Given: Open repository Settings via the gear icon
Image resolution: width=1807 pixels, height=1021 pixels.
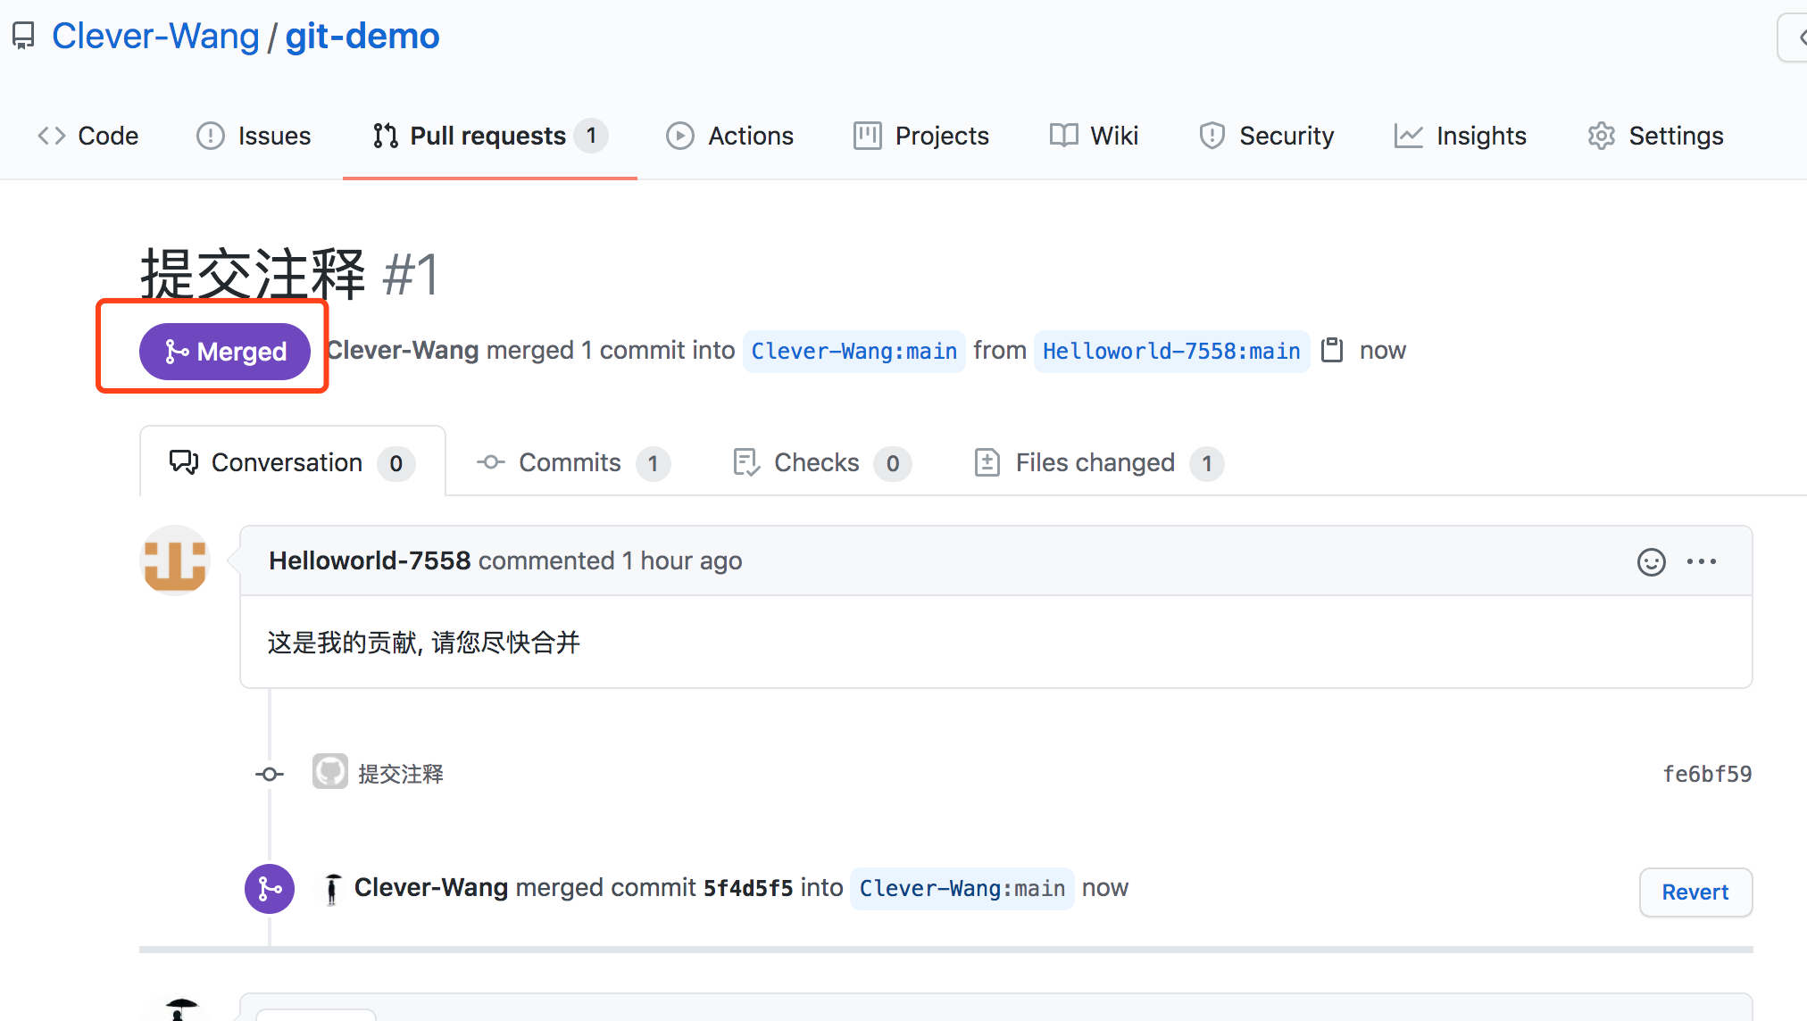Looking at the screenshot, I should [1602, 135].
